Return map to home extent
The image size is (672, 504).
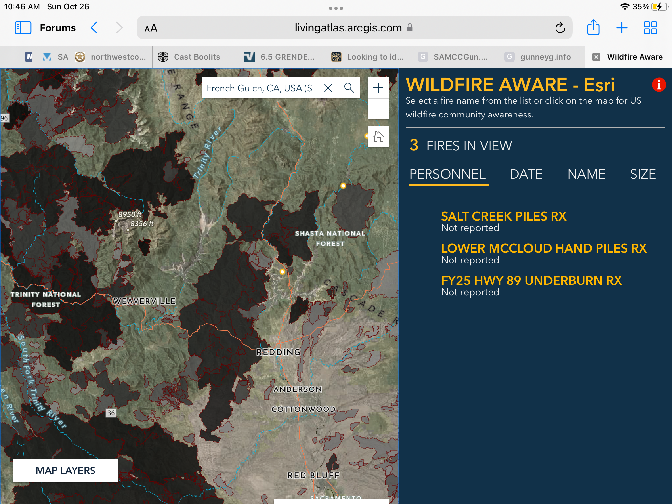click(x=378, y=136)
